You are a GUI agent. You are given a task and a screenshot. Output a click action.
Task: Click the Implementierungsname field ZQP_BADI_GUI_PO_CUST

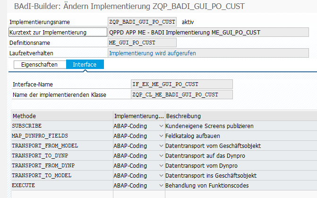click(142, 22)
